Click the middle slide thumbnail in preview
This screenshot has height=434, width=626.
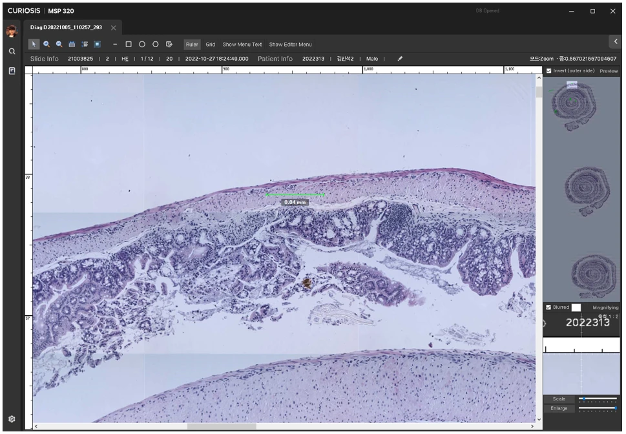tap(587, 192)
